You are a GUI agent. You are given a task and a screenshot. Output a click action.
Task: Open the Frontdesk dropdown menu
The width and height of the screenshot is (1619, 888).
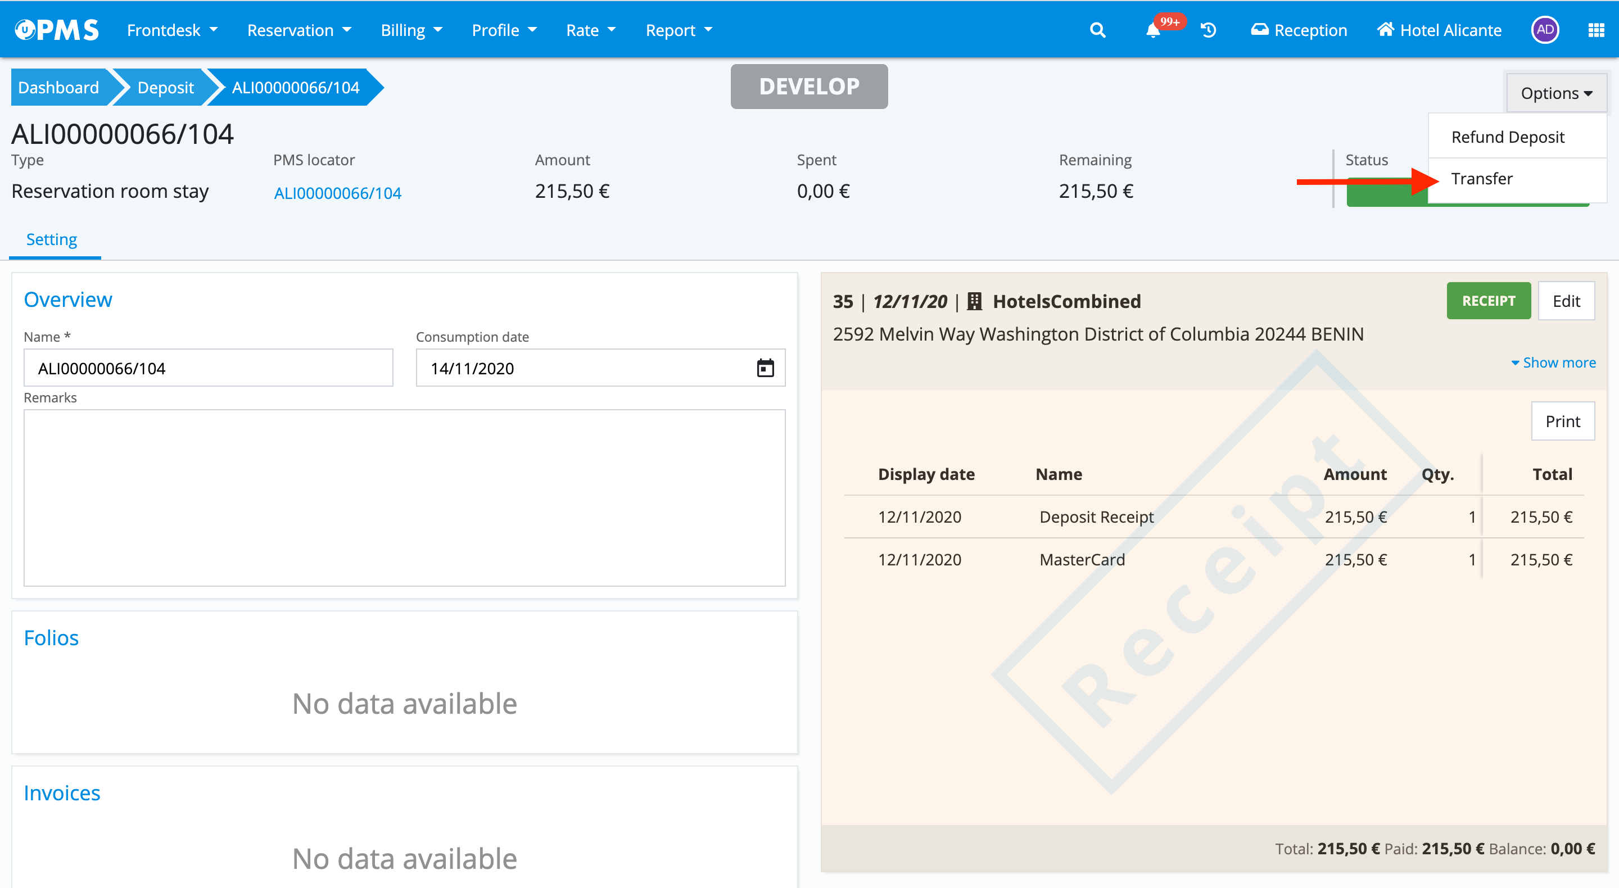pos(171,30)
